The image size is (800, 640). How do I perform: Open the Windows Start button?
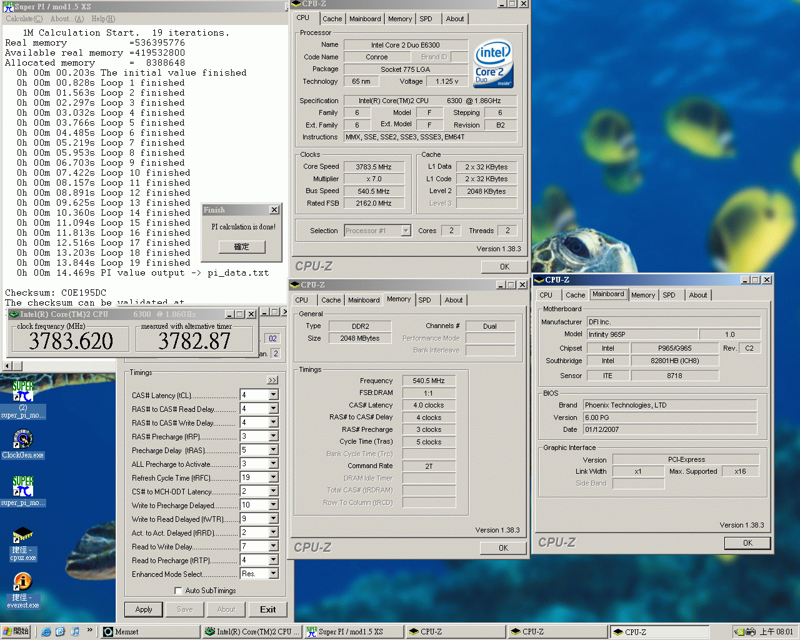point(16,631)
